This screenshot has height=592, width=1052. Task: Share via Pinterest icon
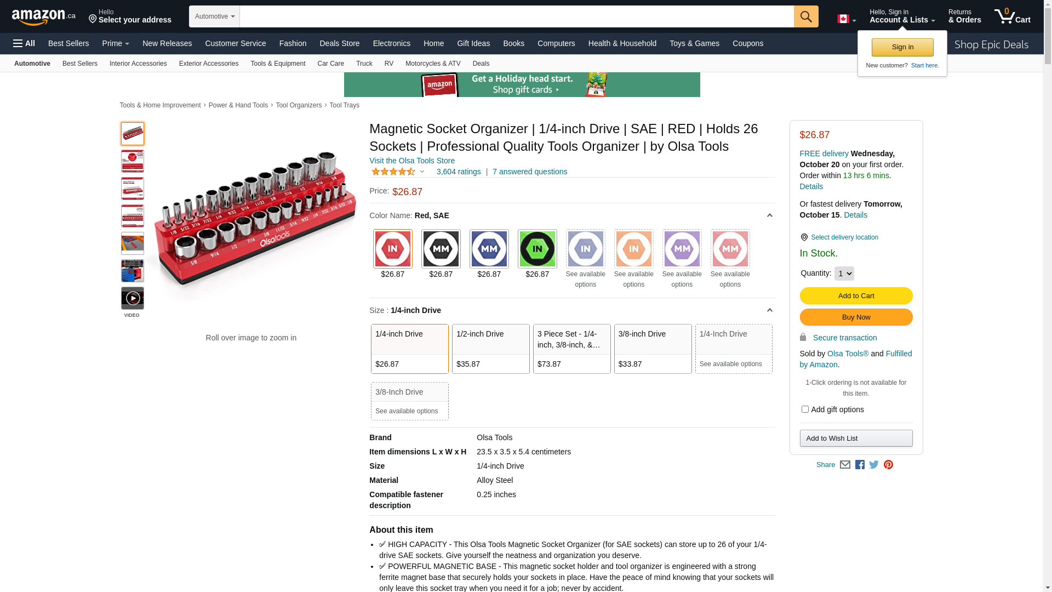(x=888, y=465)
